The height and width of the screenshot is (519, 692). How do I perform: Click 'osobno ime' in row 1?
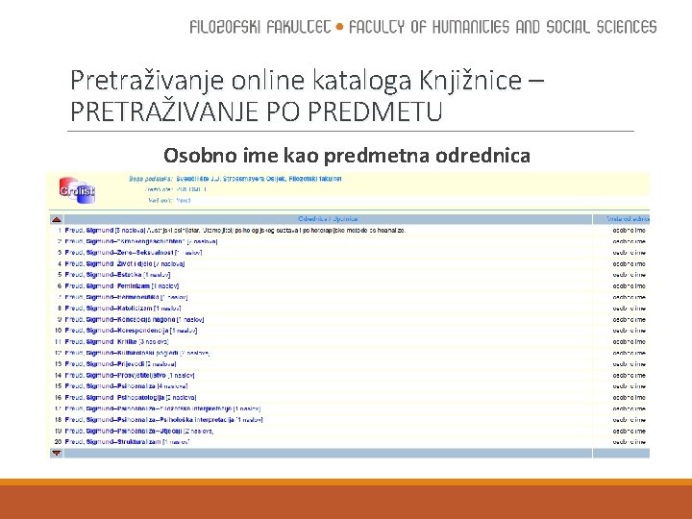629,231
